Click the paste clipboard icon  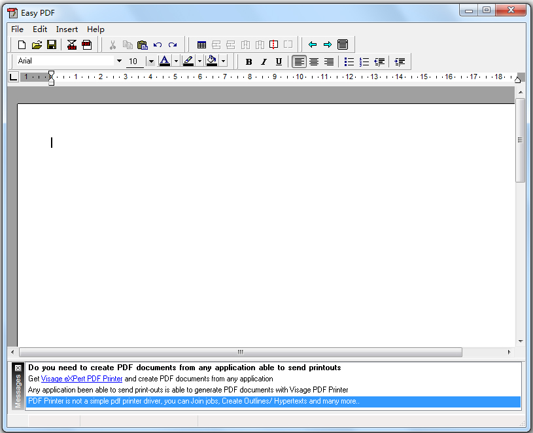(x=143, y=44)
